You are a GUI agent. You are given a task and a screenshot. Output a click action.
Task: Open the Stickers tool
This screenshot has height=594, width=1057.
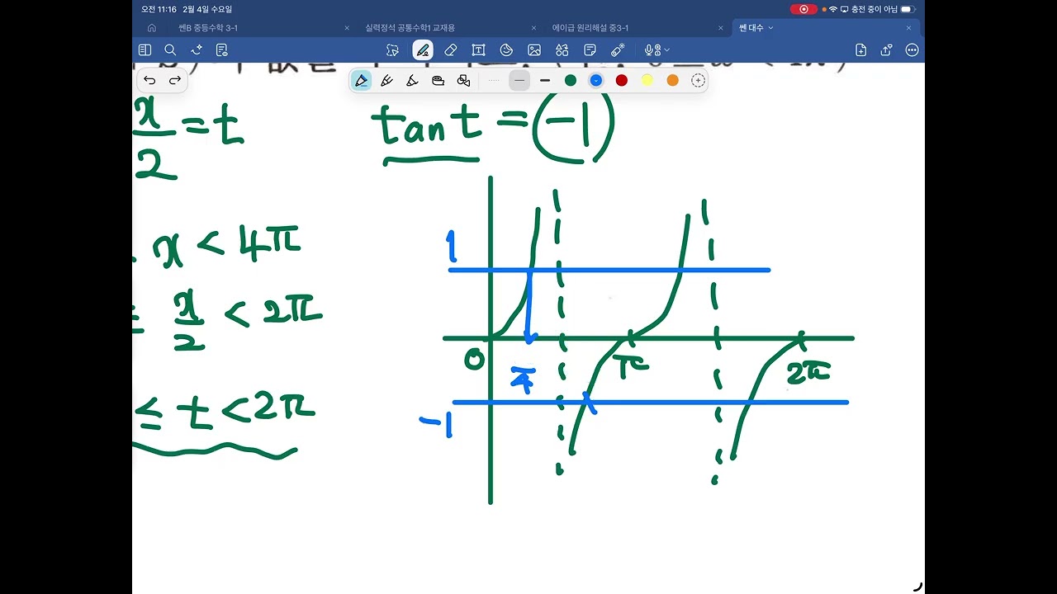pos(506,49)
